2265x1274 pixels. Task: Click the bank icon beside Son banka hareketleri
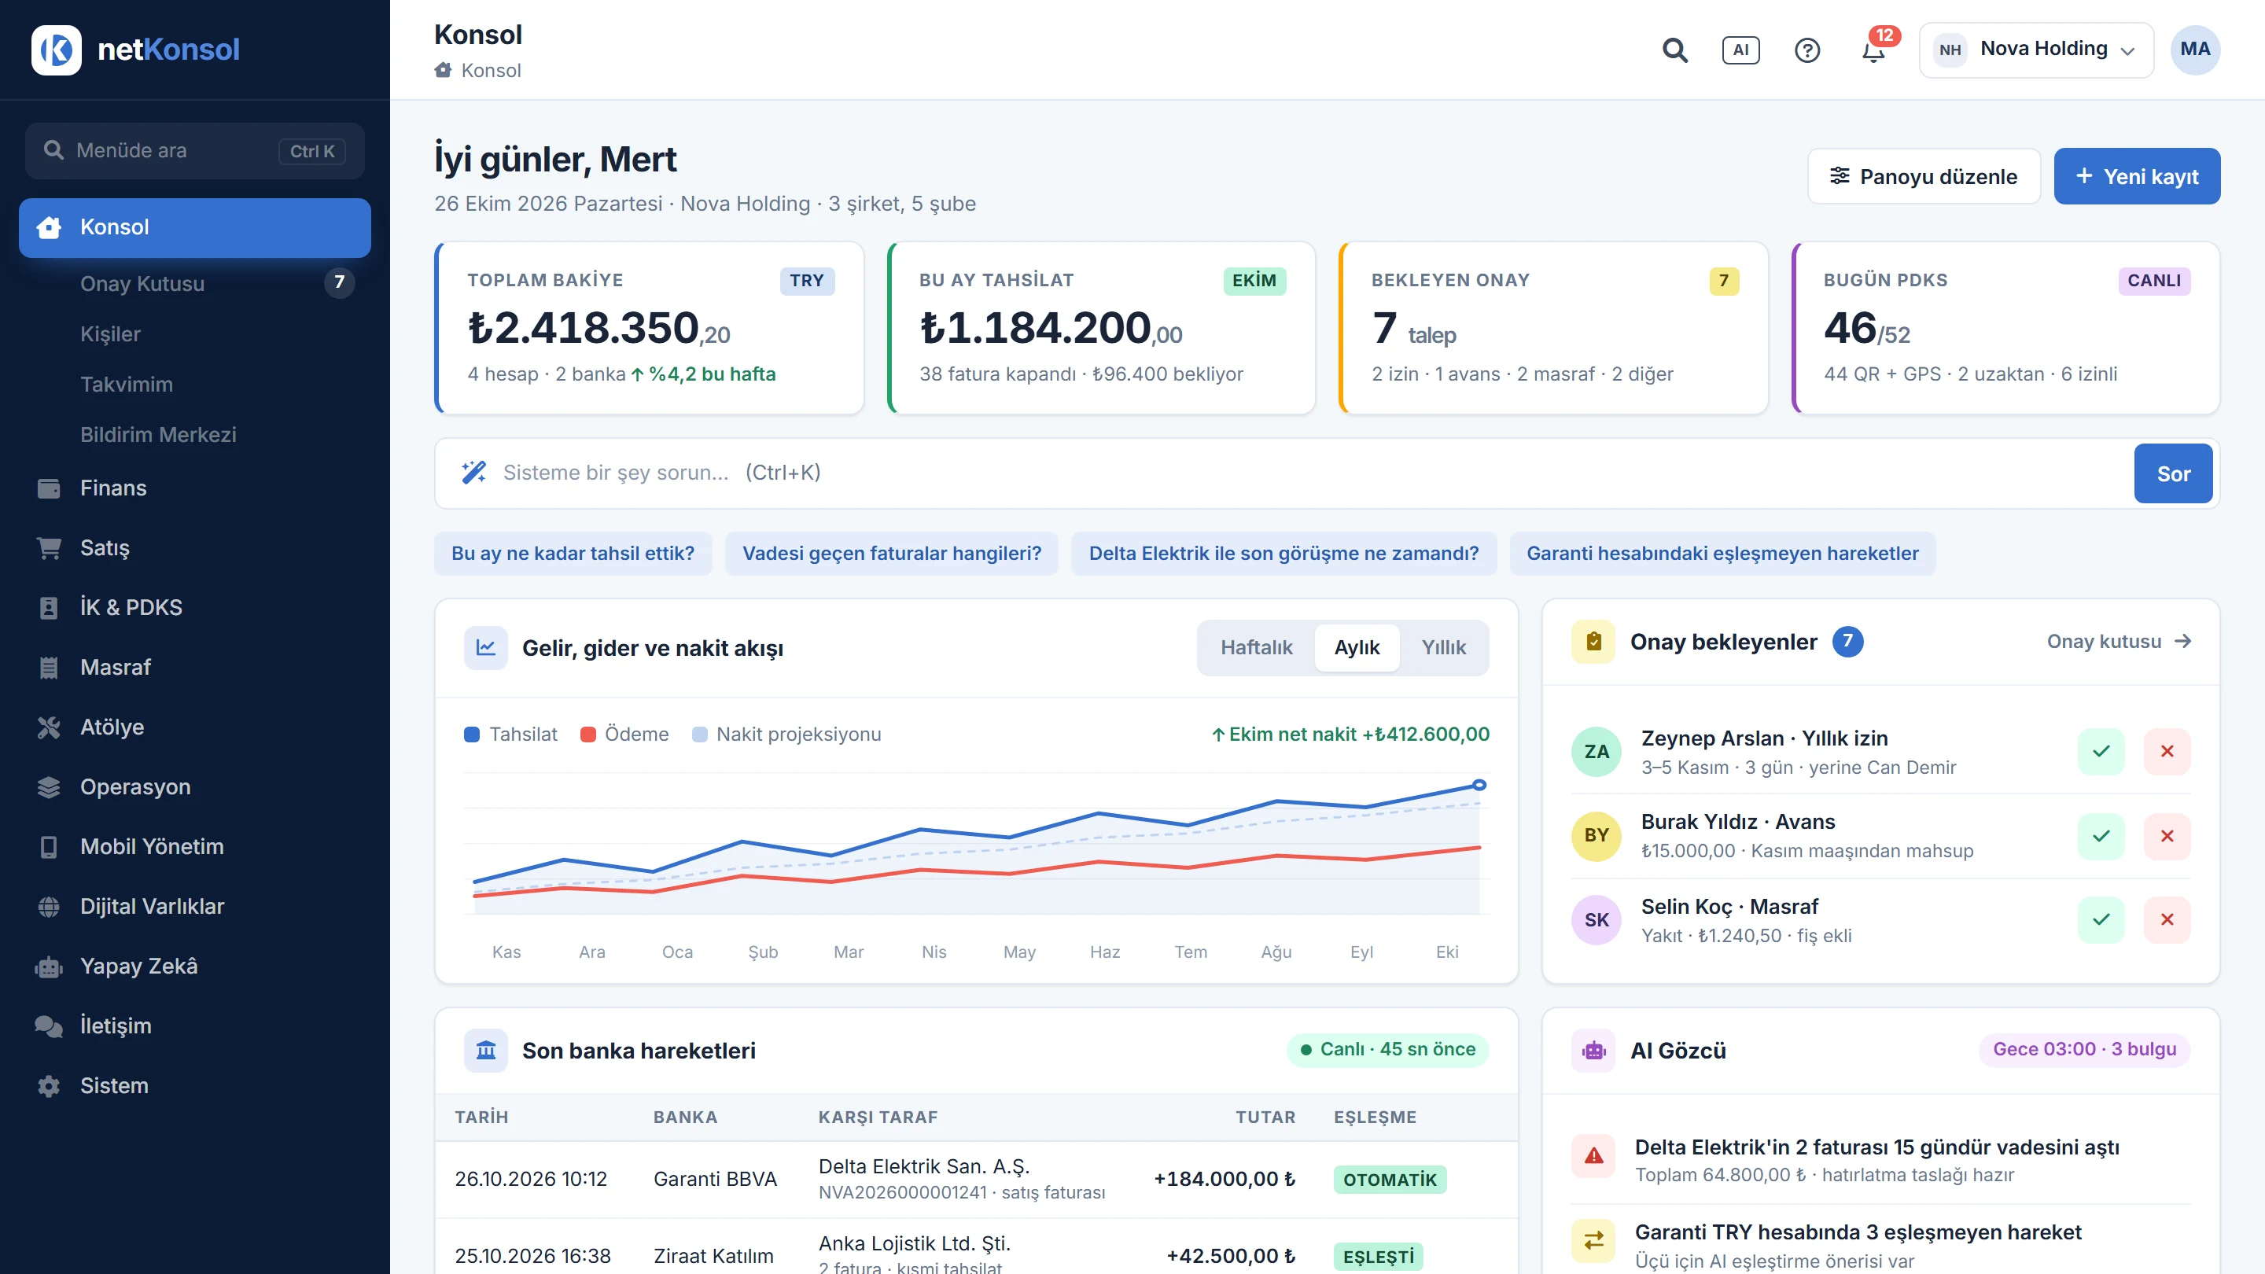[x=485, y=1051]
